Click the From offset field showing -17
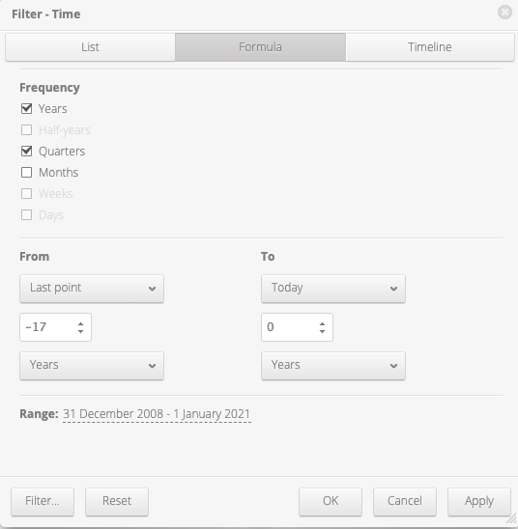The image size is (518, 529). [x=56, y=327]
